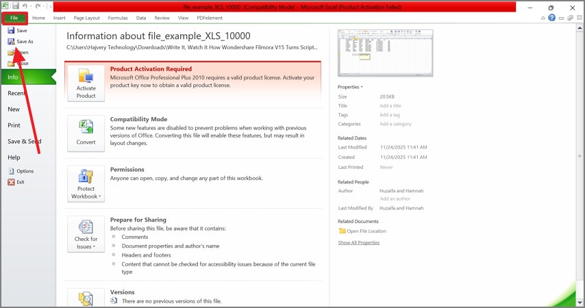Click the Permissions heading

point(127,169)
